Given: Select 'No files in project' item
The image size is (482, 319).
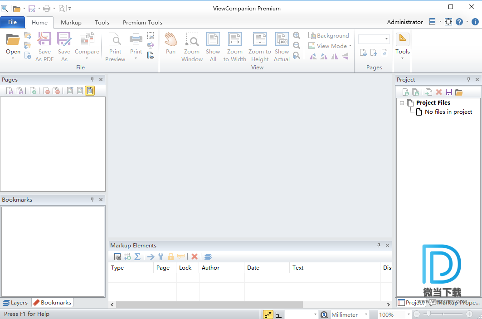Looking at the screenshot, I should tap(448, 112).
